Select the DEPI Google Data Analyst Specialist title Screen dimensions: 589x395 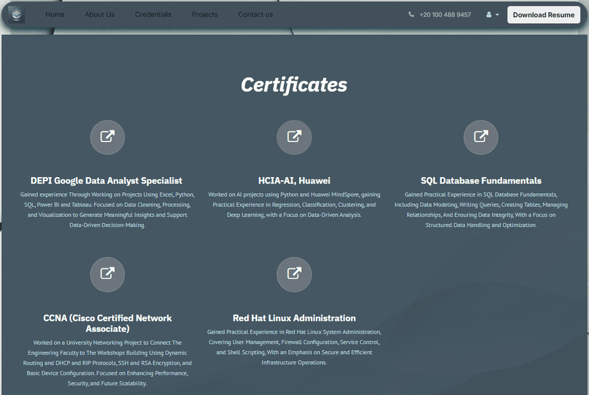tap(106, 181)
